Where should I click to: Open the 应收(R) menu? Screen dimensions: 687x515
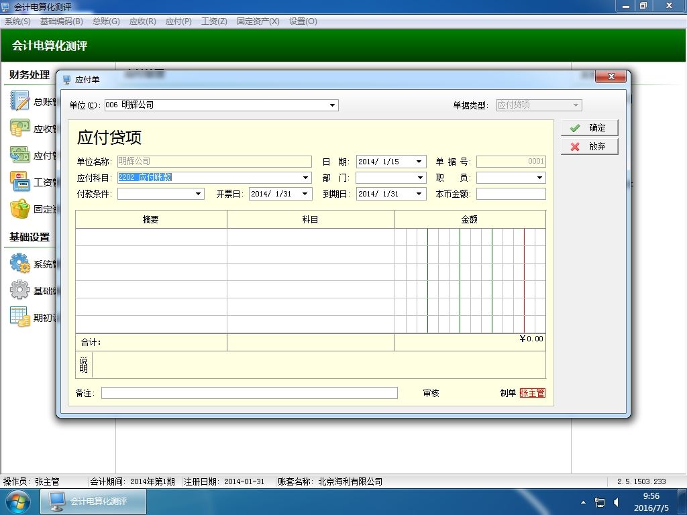pos(142,21)
